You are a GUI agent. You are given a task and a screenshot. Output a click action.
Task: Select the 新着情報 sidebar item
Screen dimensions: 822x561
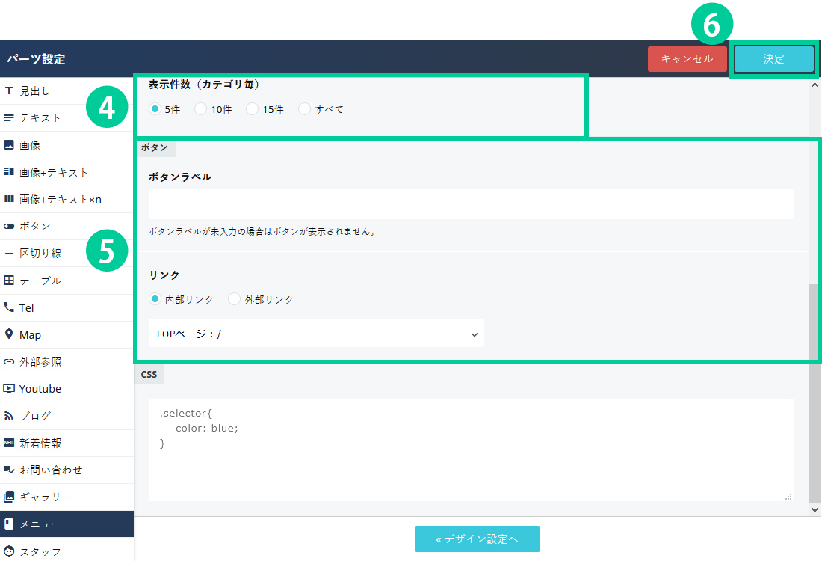40,443
